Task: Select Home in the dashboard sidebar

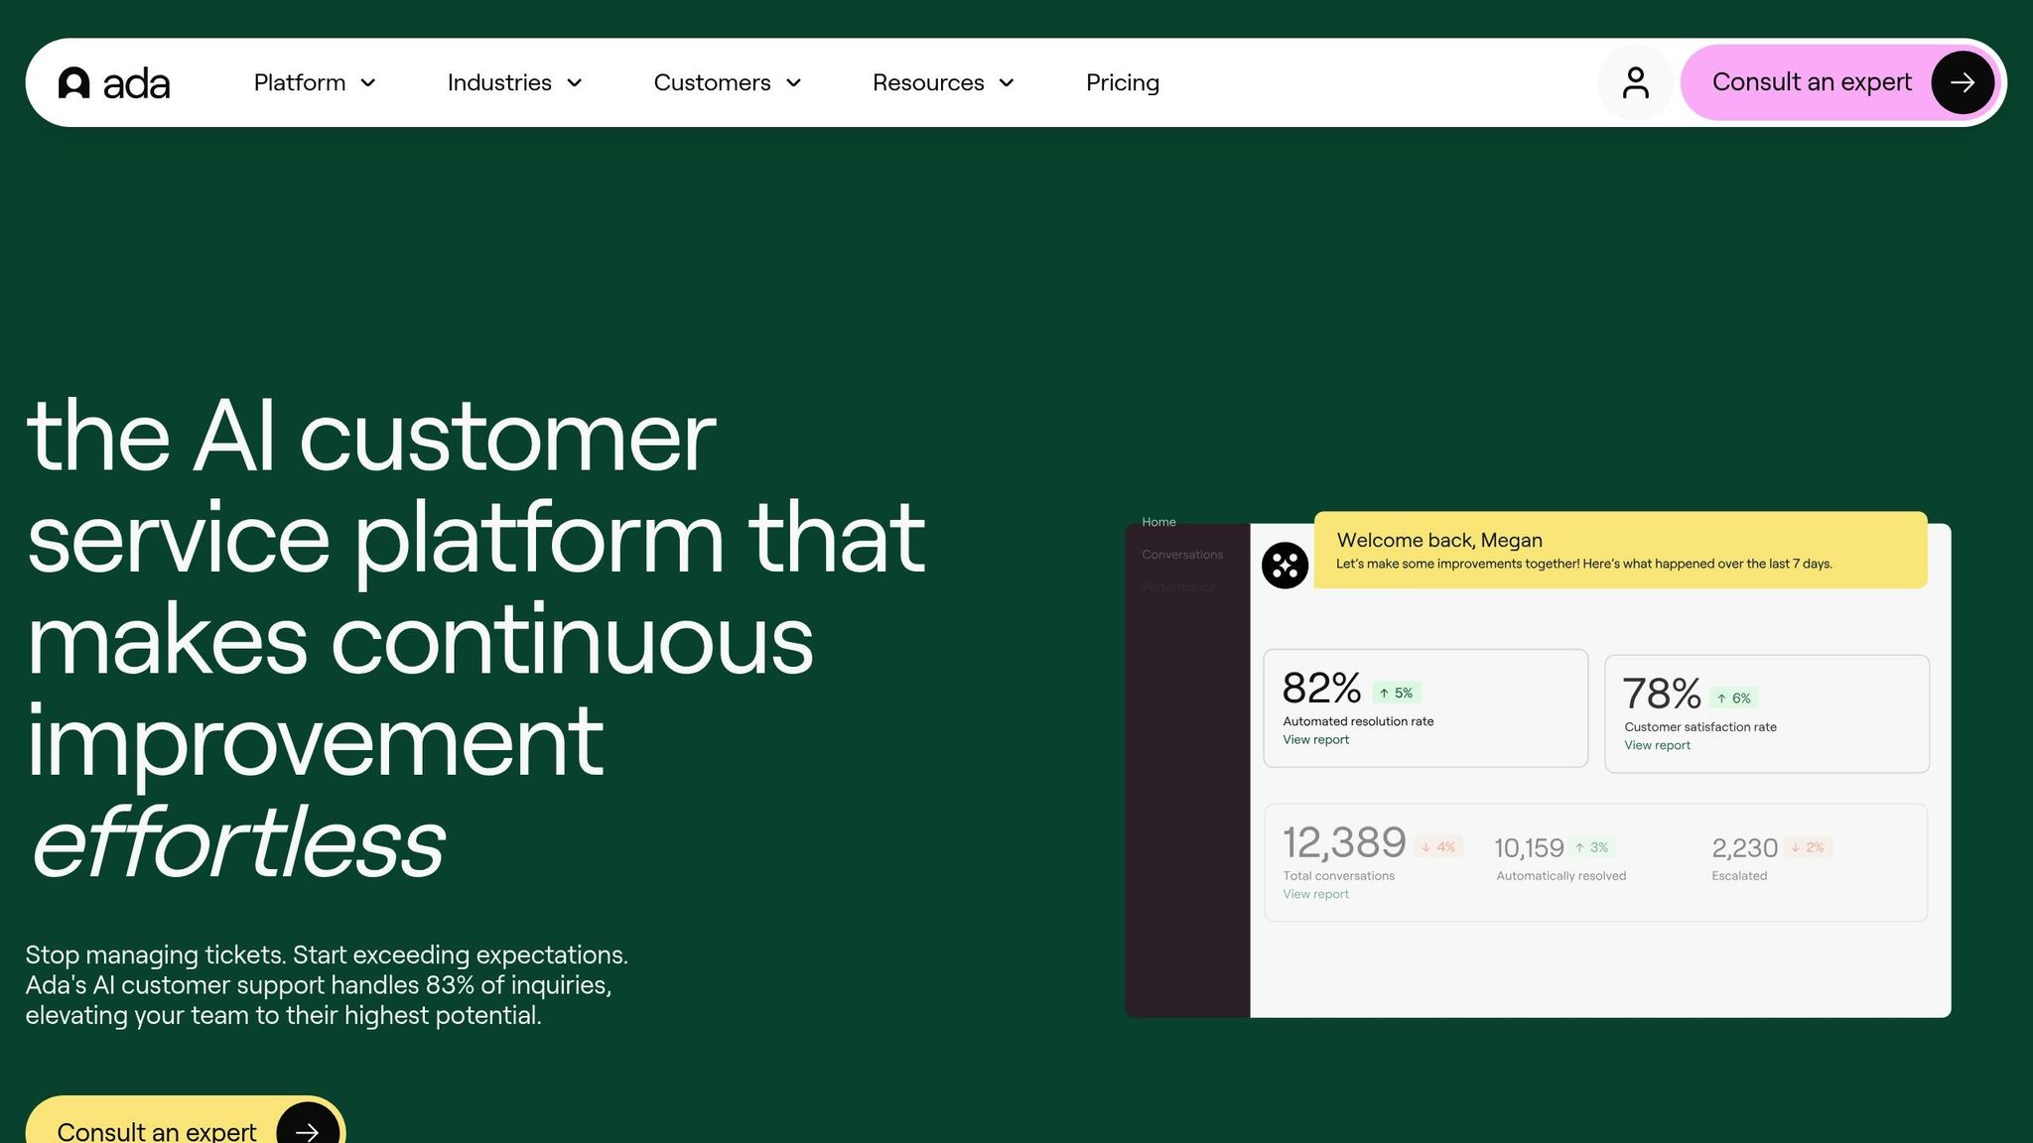Action: tap(1158, 522)
